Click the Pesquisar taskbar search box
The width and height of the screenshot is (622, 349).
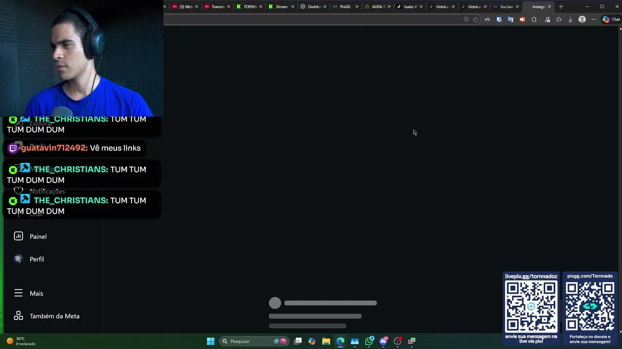click(253, 341)
